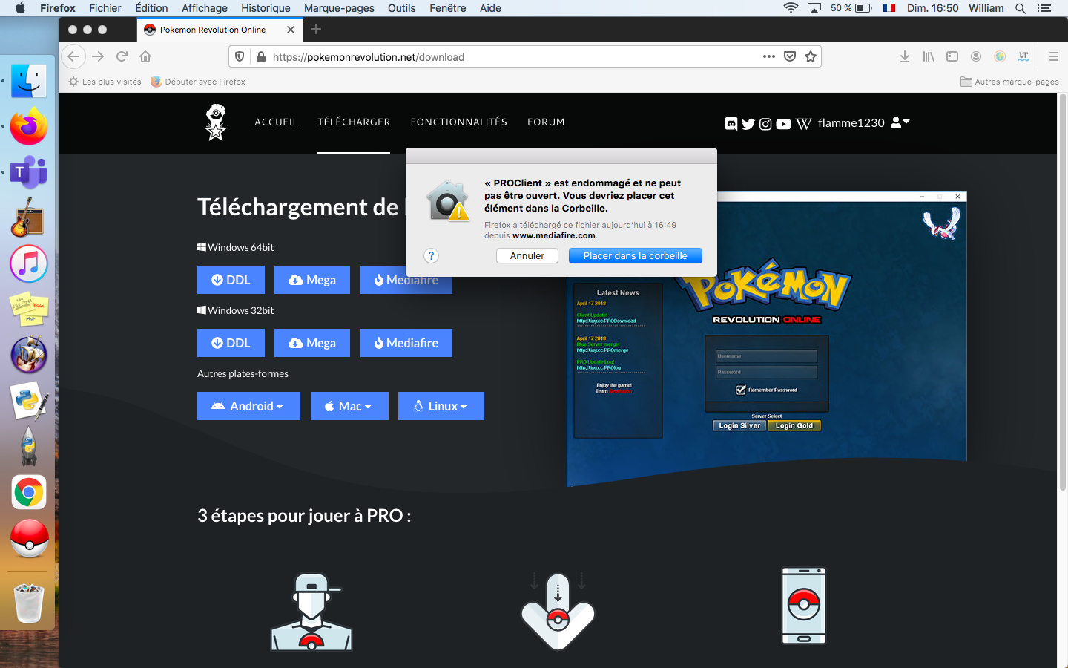
Task: Open the site's Discord link
Action: coord(731,124)
